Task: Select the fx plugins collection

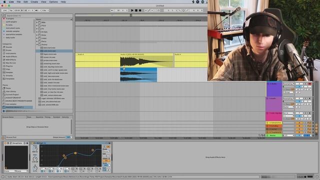Action: click(x=9, y=18)
